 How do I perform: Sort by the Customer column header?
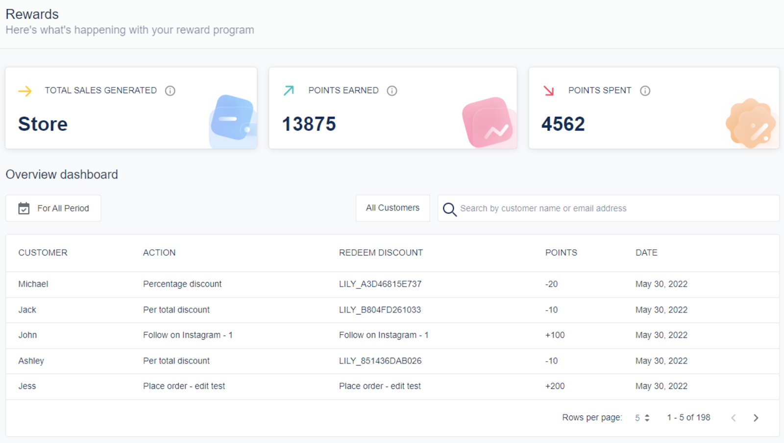click(x=43, y=253)
